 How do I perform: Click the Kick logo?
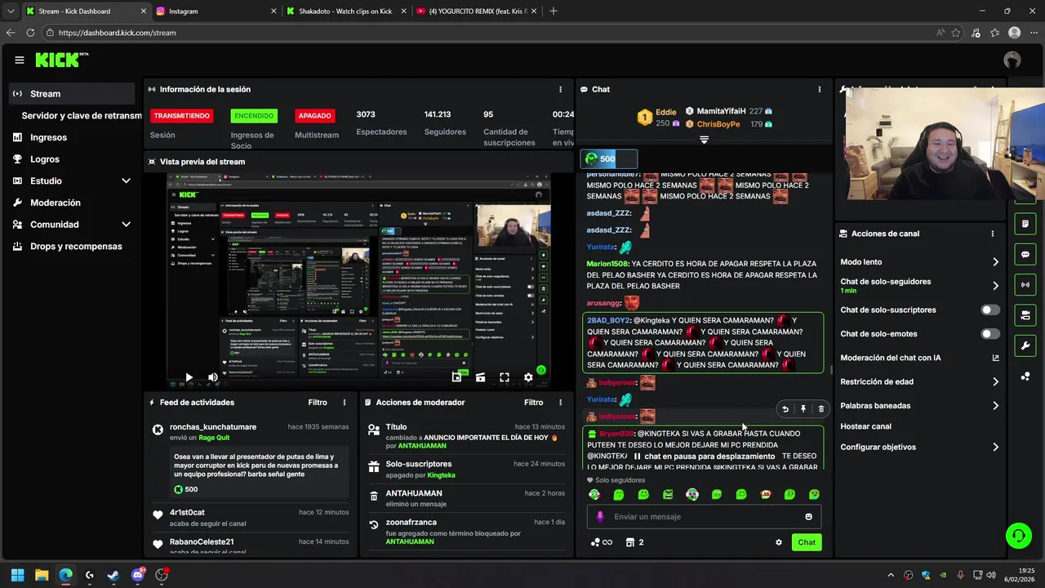click(x=61, y=60)
